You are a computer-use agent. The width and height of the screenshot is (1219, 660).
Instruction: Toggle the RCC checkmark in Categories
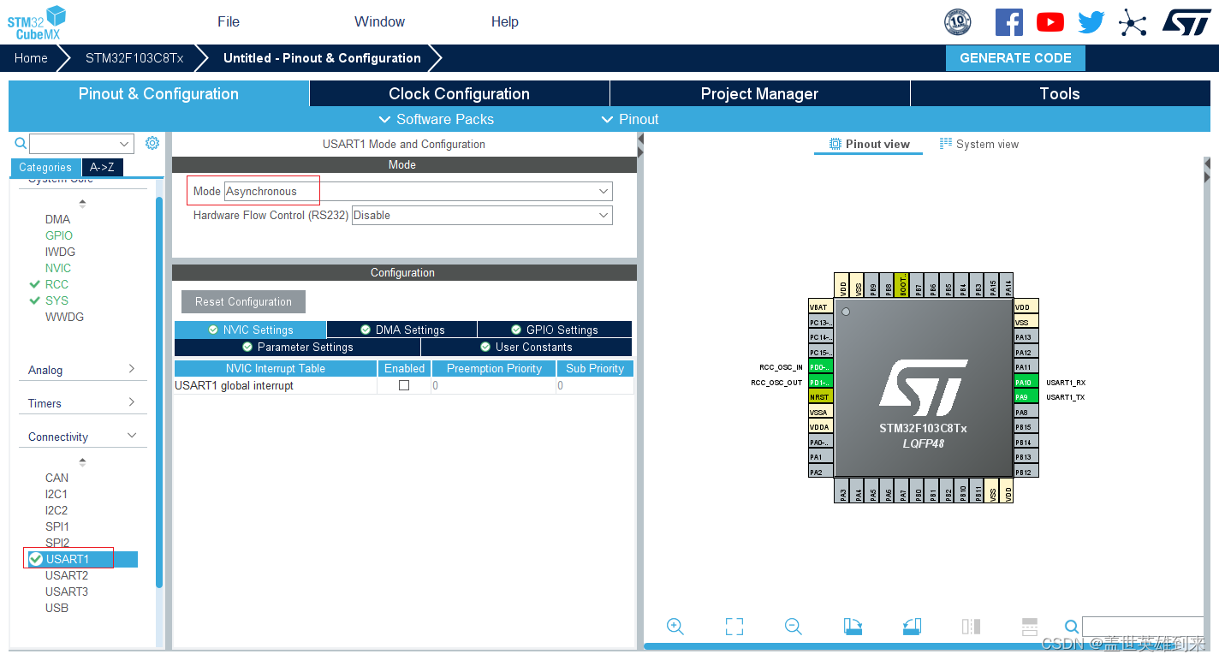click(x=36, y=283)
